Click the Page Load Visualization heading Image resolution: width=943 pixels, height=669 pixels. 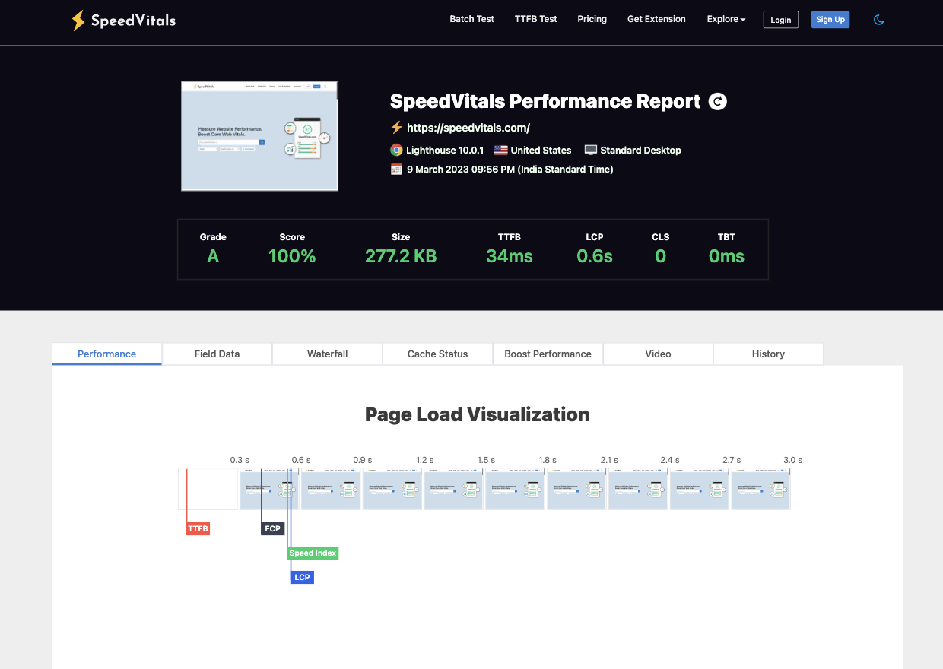pyautogui.click(x=478, y=414)
